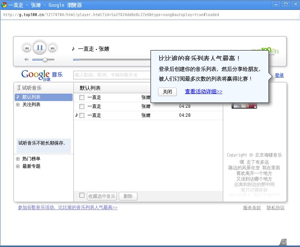300x247 pixels.
Task: Check the second 一直走 song checkbox
Action: point(82,106)
